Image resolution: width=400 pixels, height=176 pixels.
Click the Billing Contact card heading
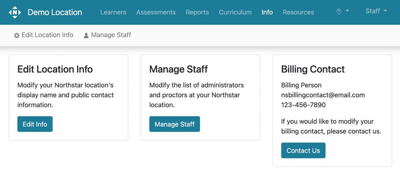313,69
